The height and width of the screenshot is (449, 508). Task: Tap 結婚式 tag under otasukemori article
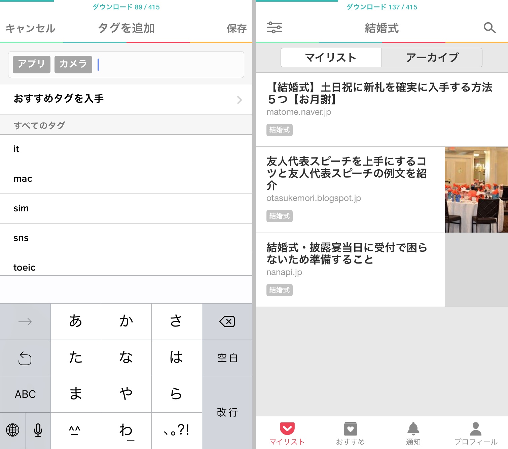click(x=280, y=216)
